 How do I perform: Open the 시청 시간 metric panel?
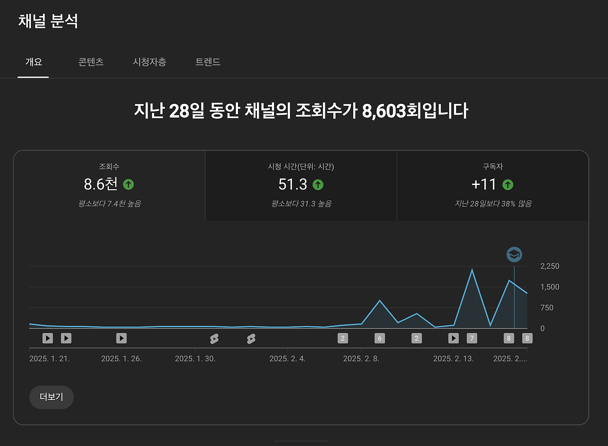(301, 185)
